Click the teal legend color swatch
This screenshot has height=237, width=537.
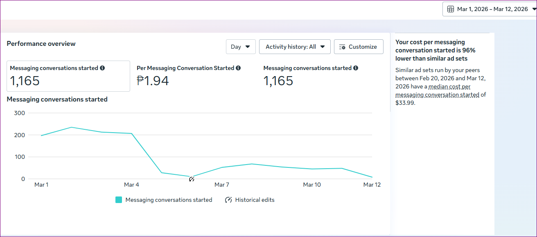pyautogui.click(x=119, y=200)
